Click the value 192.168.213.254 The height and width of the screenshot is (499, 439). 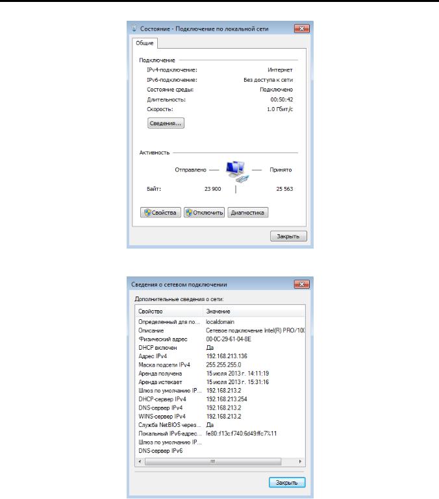pyautogui.click(x=227, y=399)
